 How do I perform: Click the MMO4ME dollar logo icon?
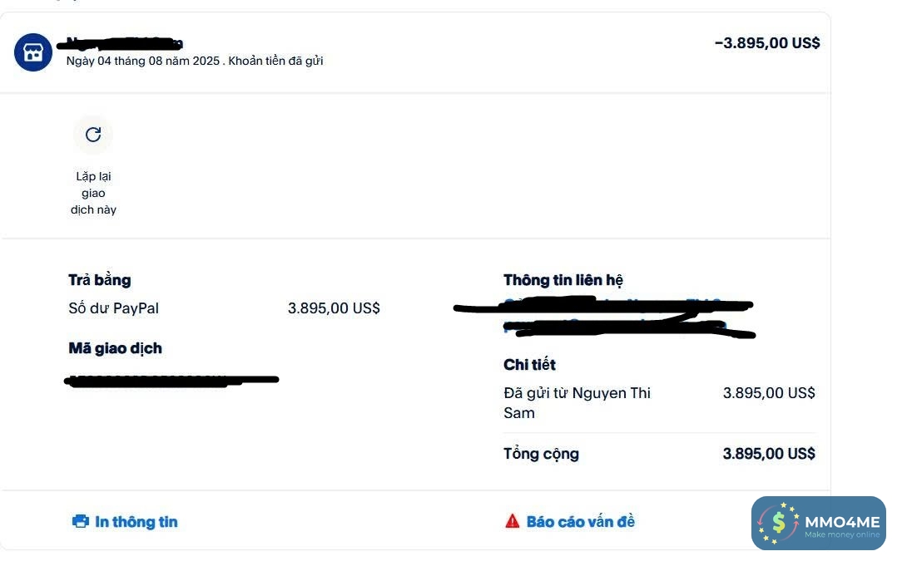[x=779, y=523]
